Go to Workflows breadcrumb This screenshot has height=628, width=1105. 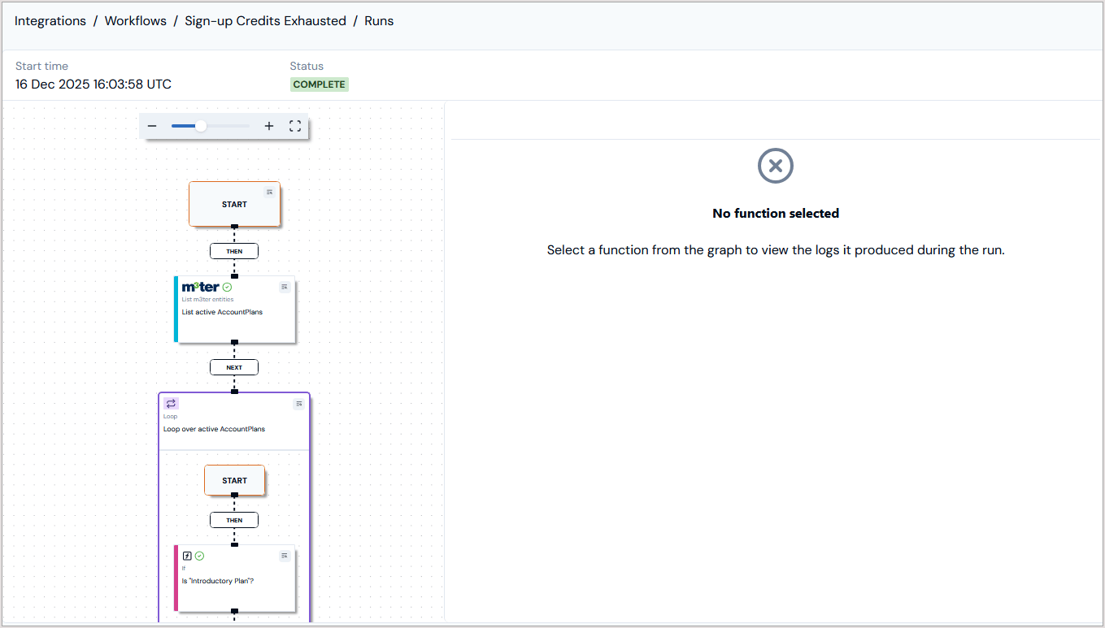click(x=136, y=21)
